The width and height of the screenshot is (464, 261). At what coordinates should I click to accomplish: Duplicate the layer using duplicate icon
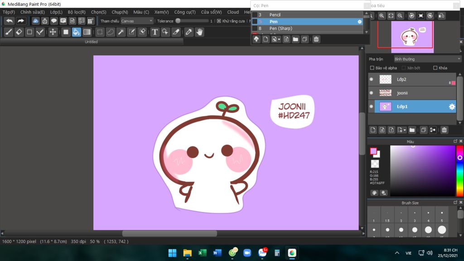pyautogui.click(x=424, y=130)
